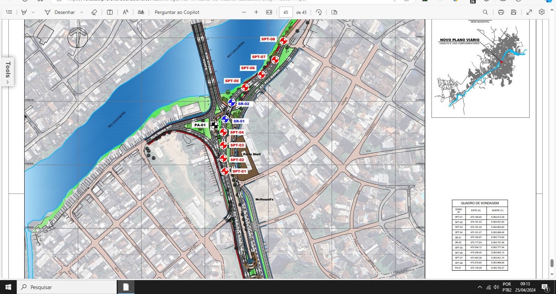This screenshot has height=294, width=556.
Task: Print the PDF document
Action: click(x=501, y=12)
